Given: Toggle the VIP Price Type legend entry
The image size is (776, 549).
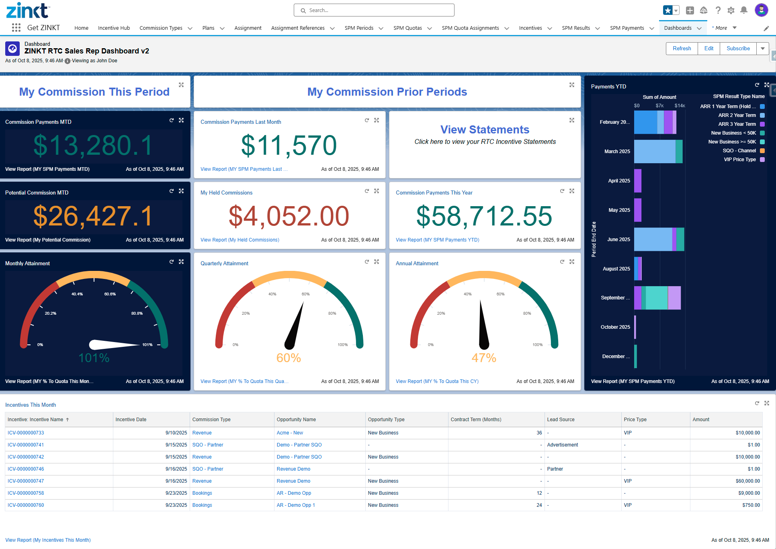Looking at the screenshot, I should (x=739, y=160).
